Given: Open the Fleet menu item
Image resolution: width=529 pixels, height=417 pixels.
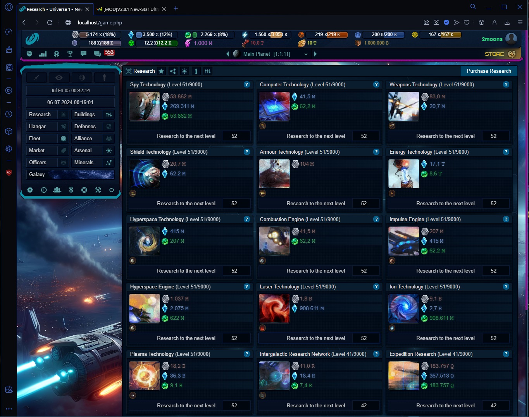Looking at the screenshot, I should pyautogui.click(x=48, y=138).
